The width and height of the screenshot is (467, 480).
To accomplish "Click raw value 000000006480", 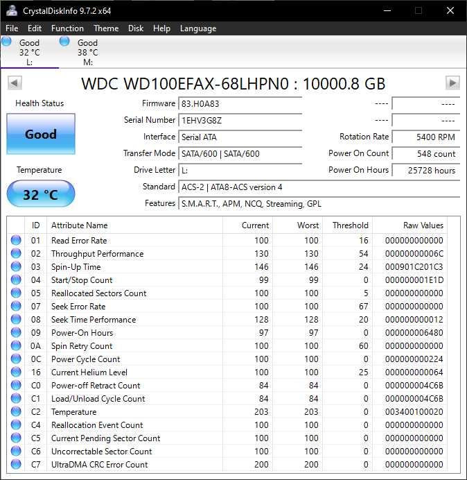I will coord(414,333).
